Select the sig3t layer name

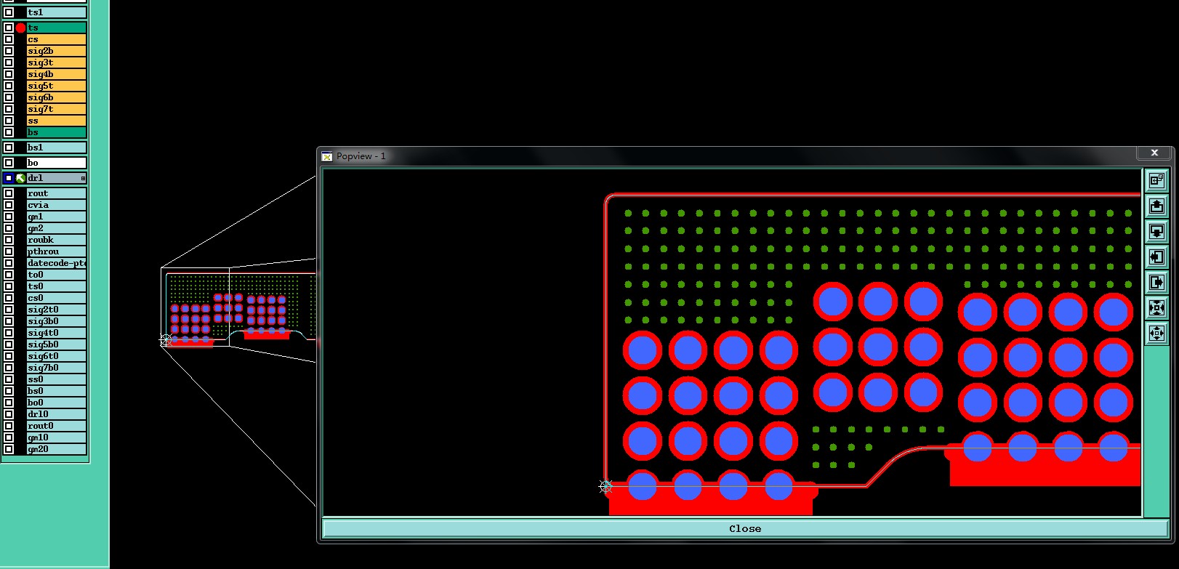tap(57, 62)
